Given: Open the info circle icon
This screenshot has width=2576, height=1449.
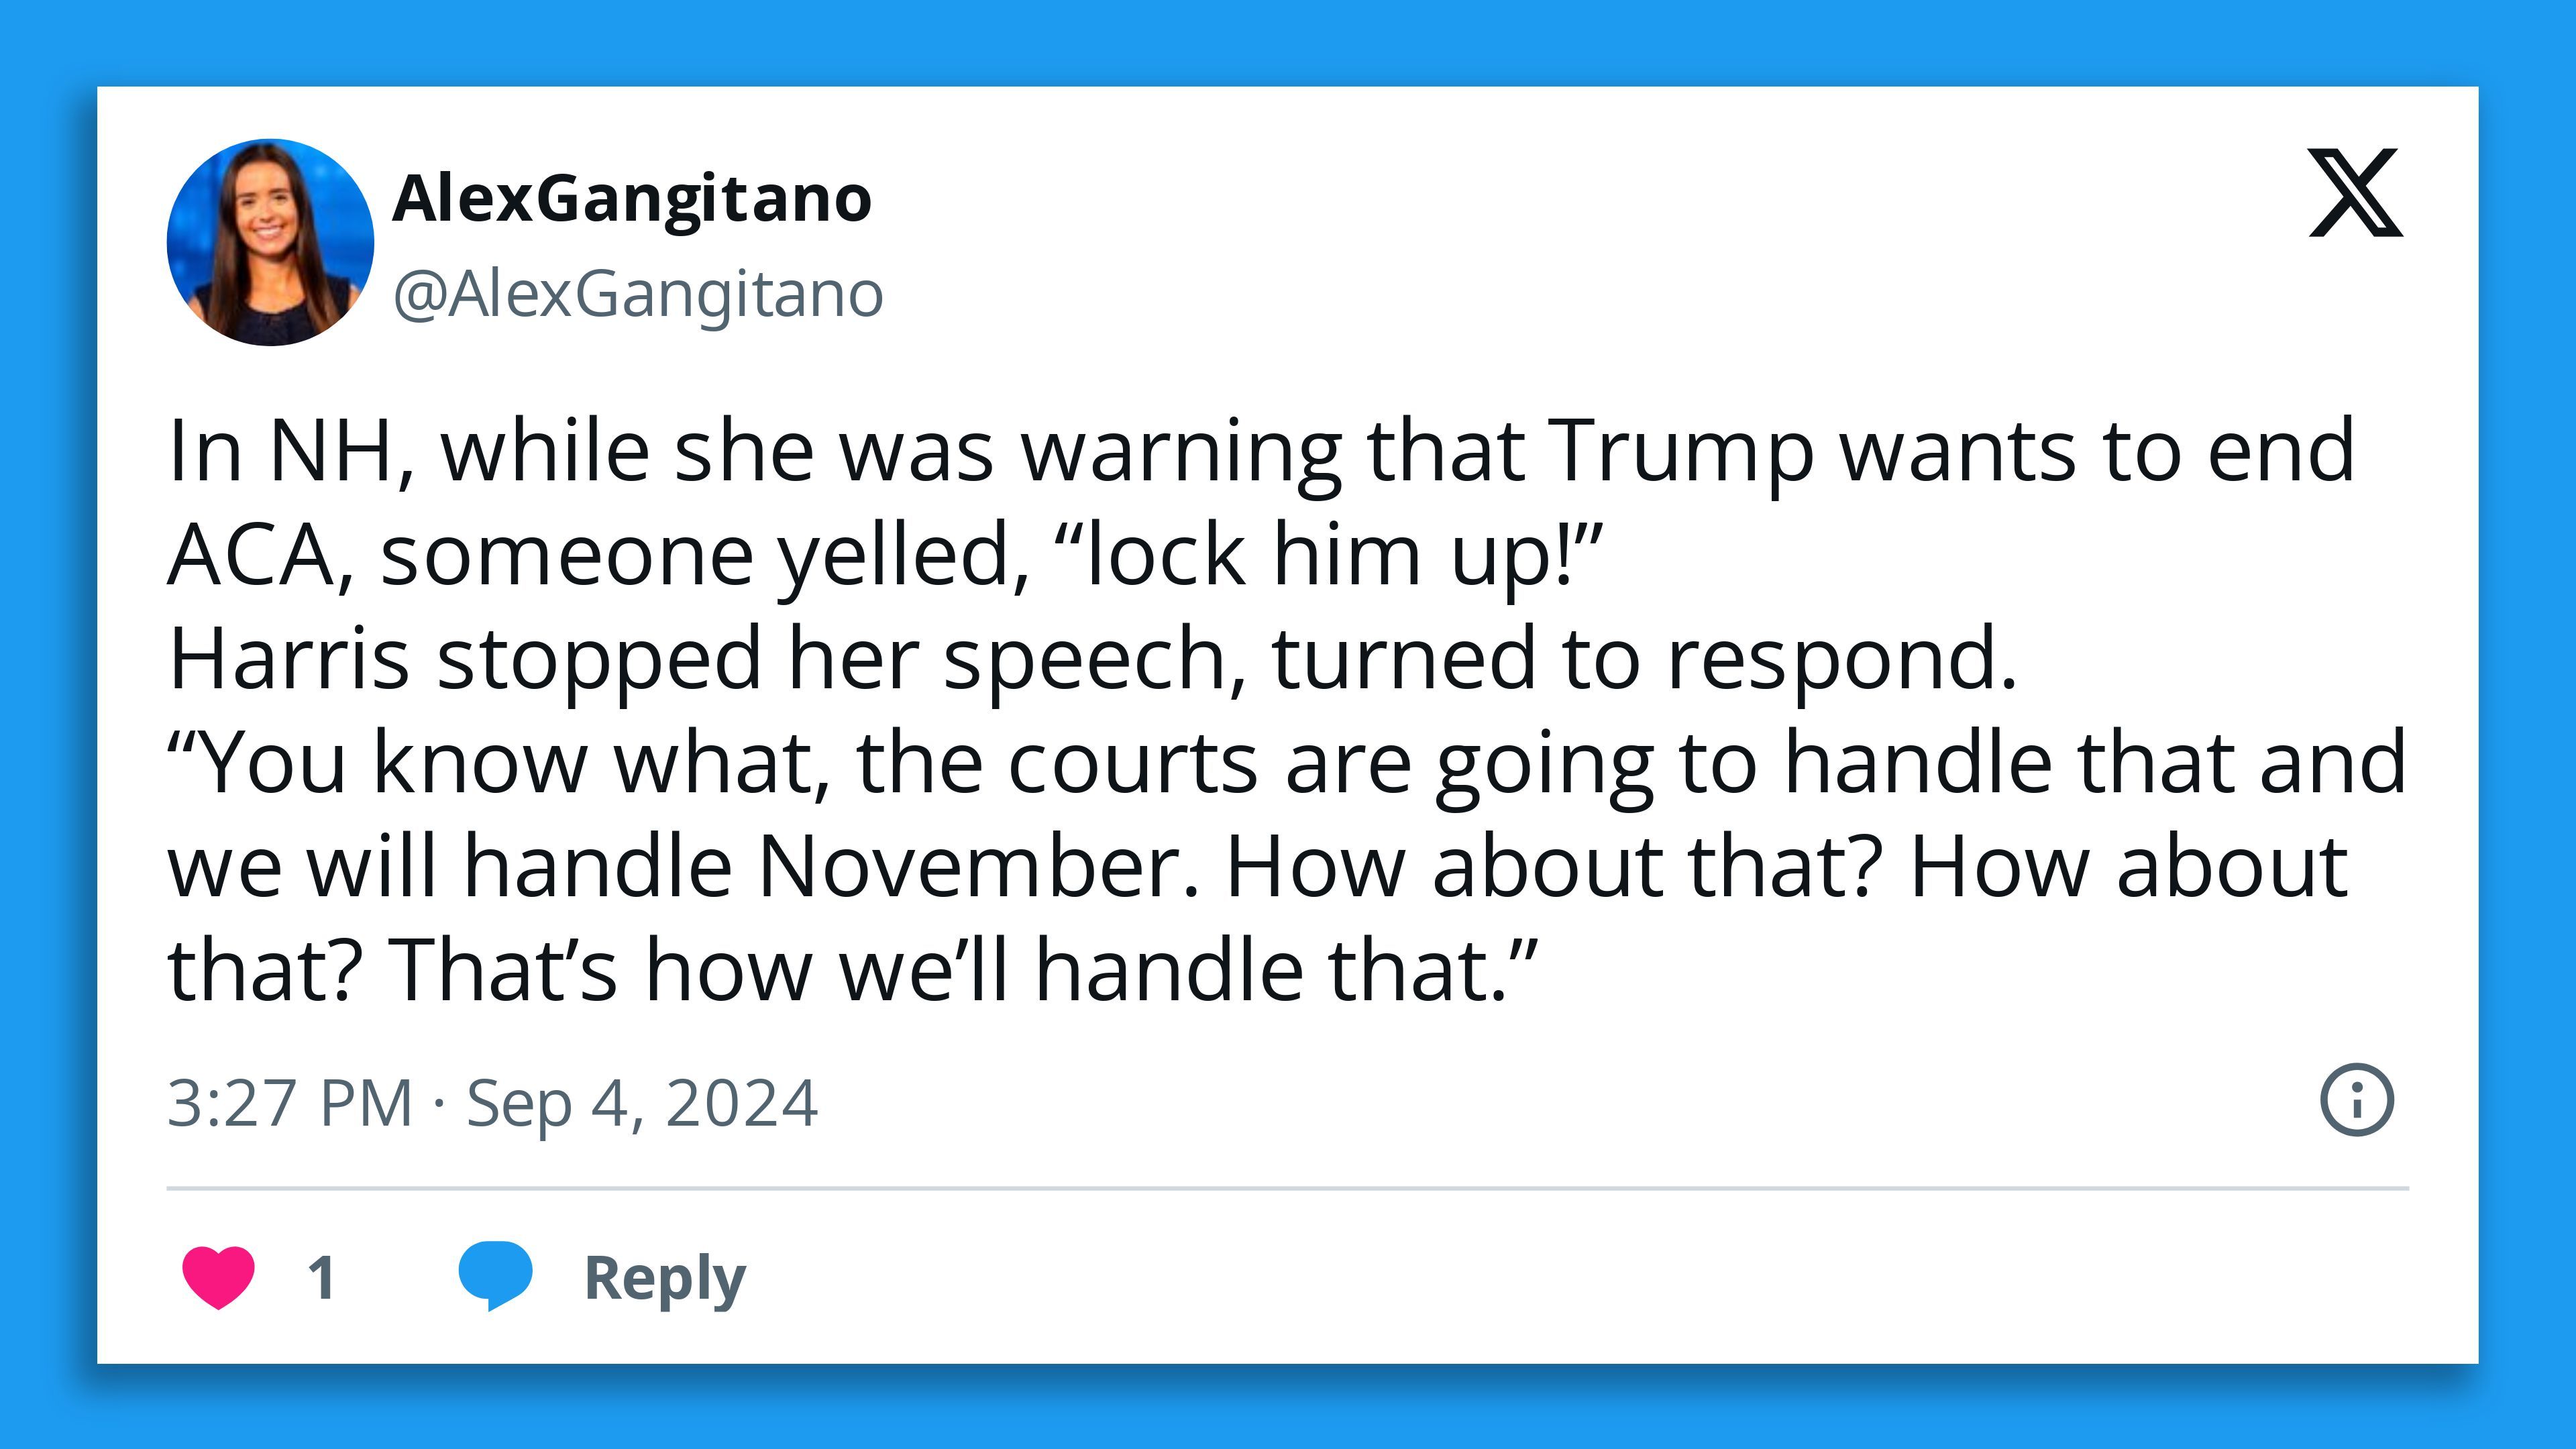Looking at the screenshot, I should (x=2356, y=1100).
